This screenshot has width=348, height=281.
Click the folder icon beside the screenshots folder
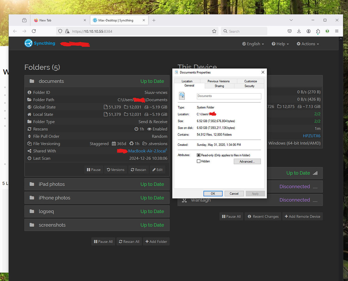tap(32, 225)
